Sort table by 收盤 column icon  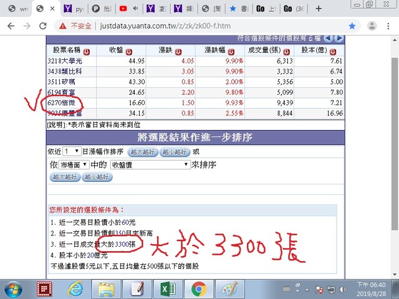(x=128, y=51)
